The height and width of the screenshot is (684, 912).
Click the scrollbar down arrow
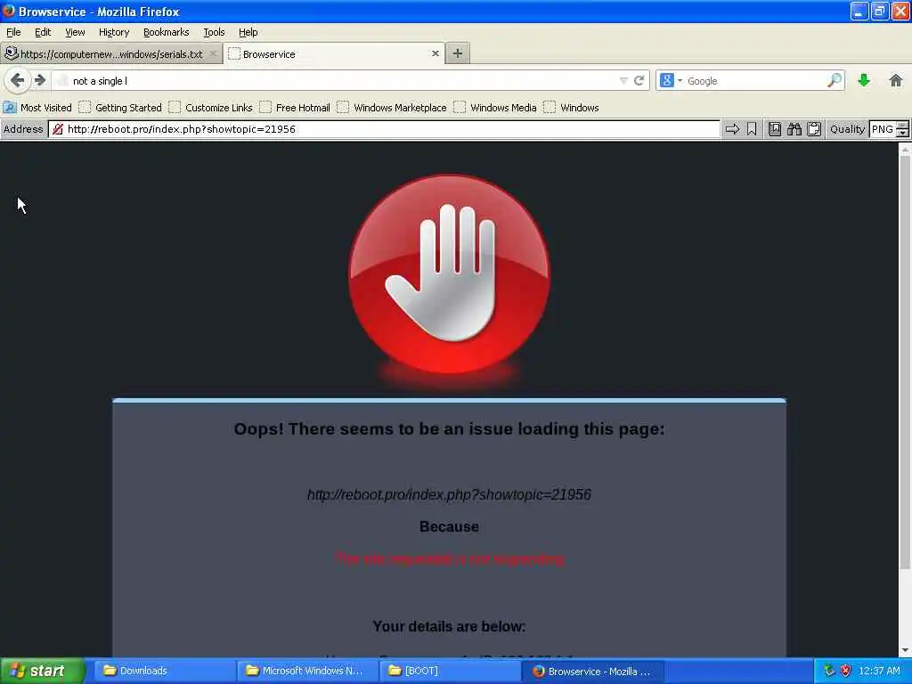pos(905,650)
